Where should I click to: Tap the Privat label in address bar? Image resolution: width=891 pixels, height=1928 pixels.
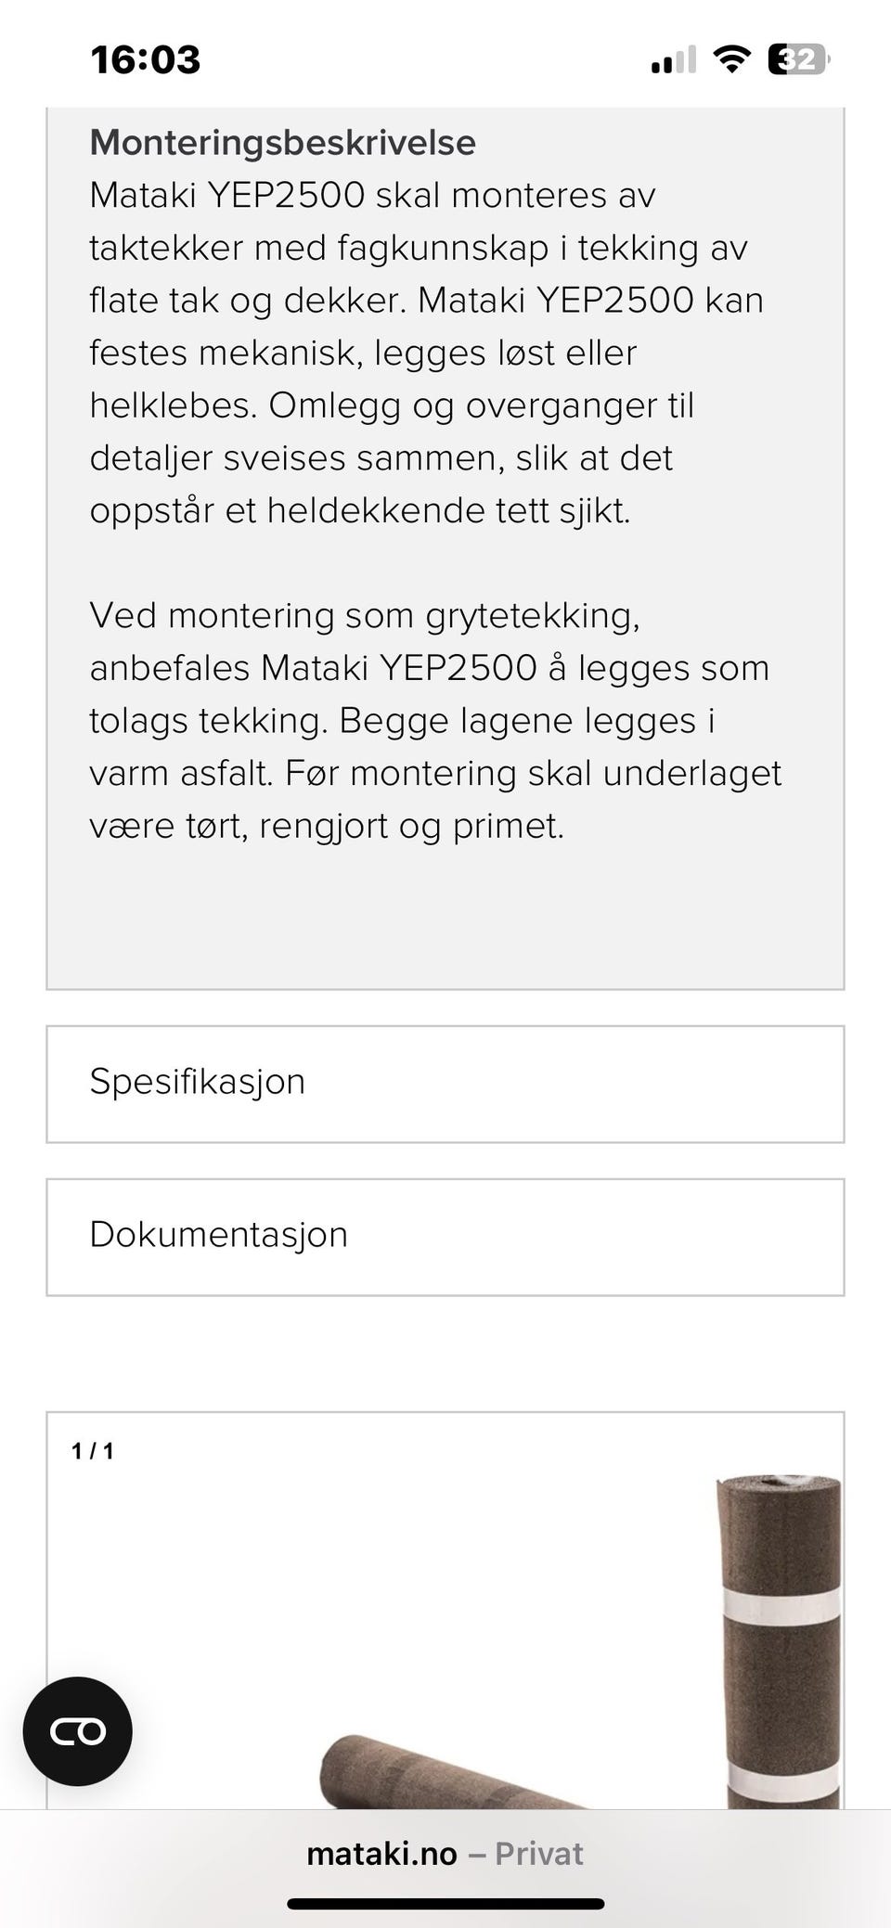tap(538, 1854)
